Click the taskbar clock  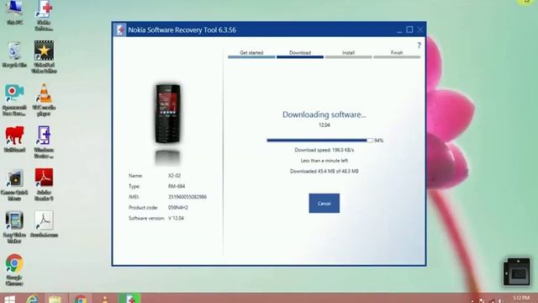[521, 299]
